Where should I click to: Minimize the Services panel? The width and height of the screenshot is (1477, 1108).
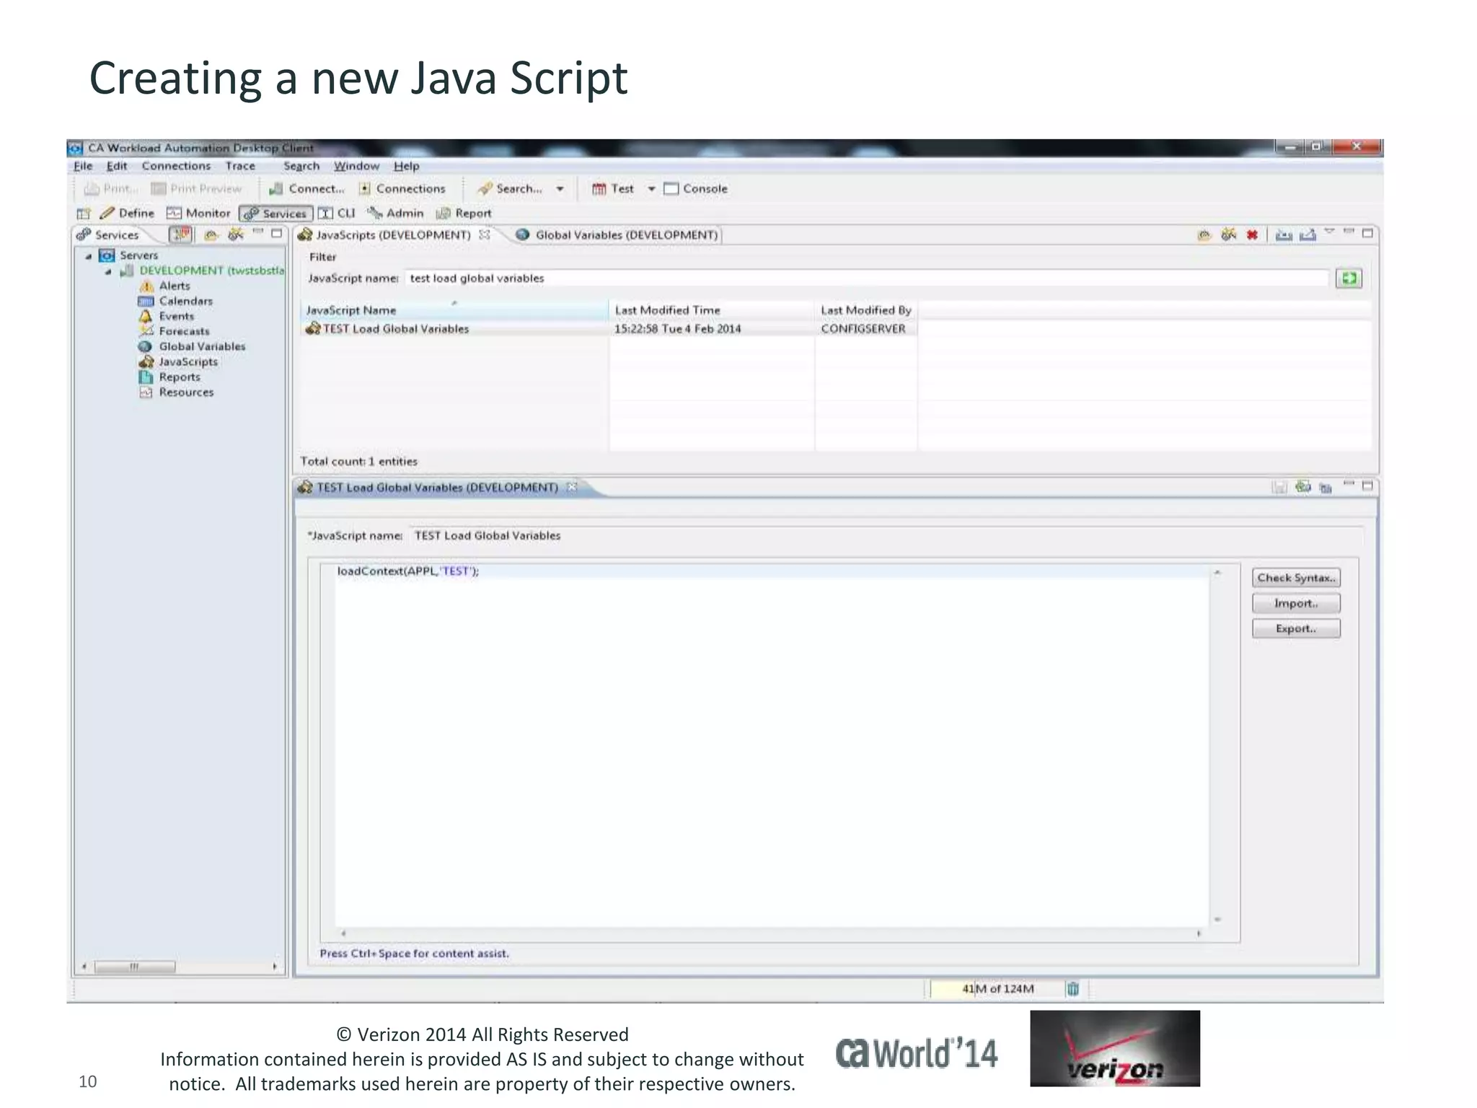(x=258, y=232)
